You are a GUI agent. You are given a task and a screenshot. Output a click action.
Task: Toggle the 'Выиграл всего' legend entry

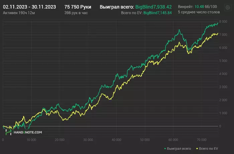[x=178, y=148]
